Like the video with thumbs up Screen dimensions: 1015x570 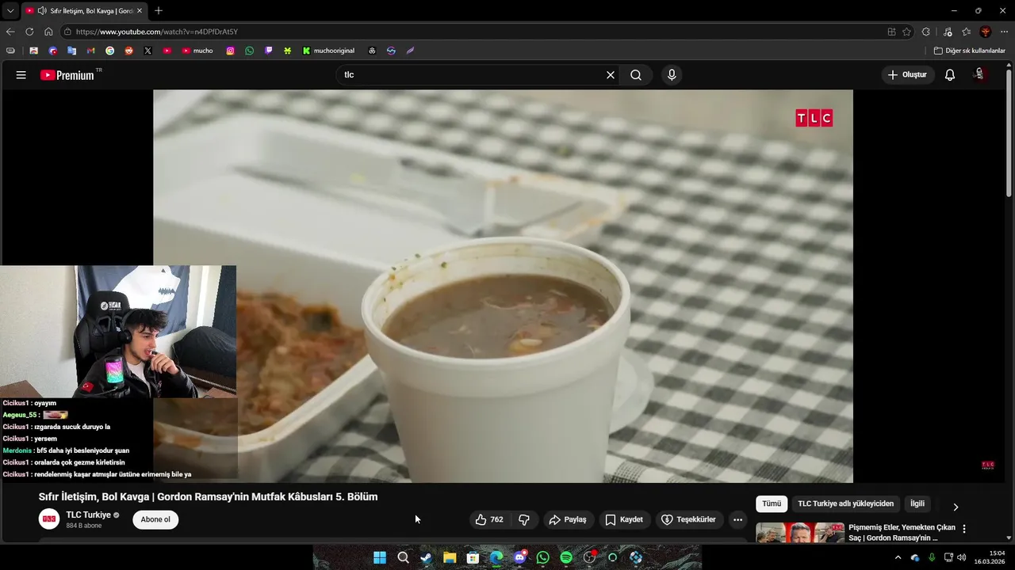point(489,520)
